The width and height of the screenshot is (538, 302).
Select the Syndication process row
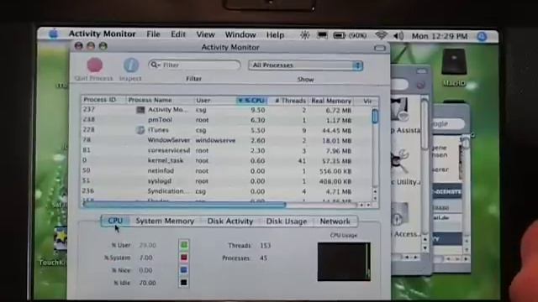226,191
